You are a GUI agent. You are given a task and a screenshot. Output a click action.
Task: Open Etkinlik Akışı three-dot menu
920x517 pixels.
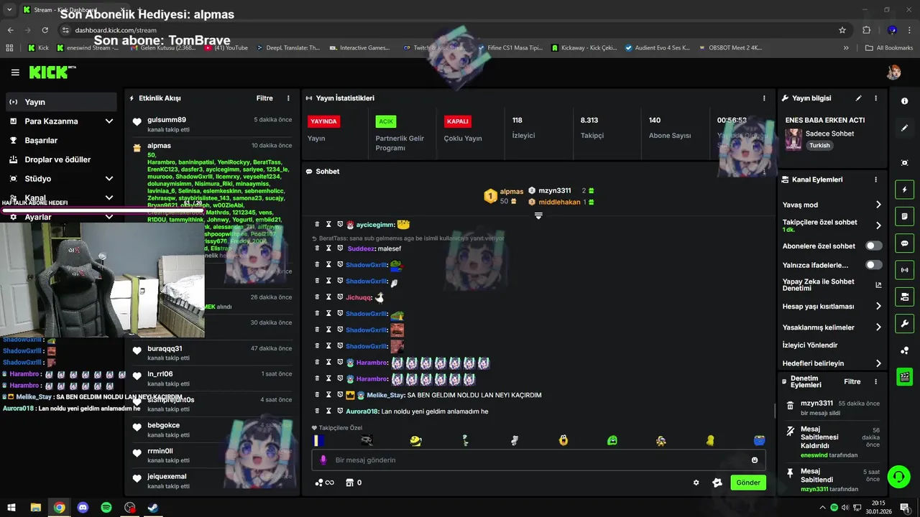pos(288,98)
